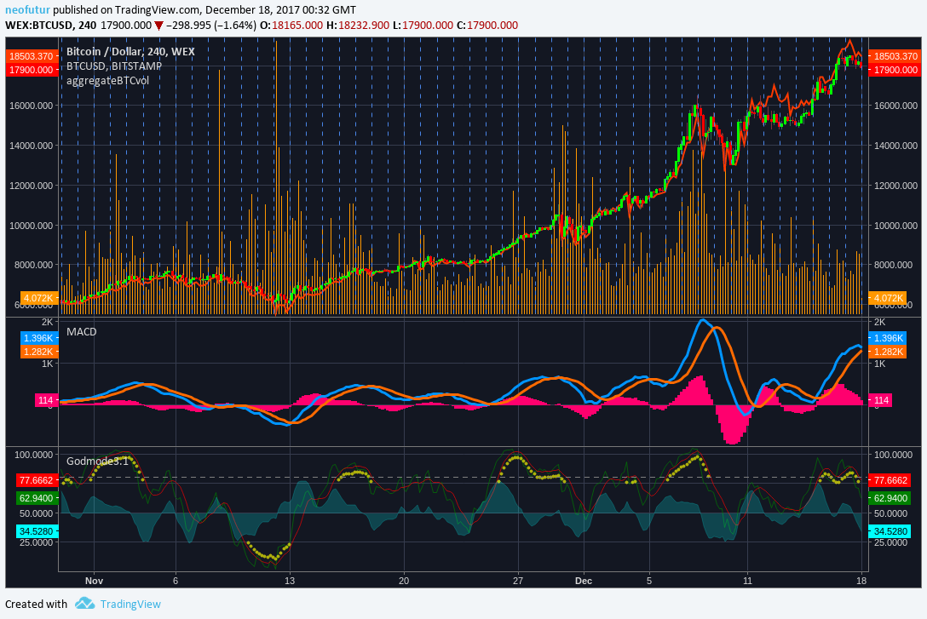This screenshot has height=619, width=927.
Task: Select the Bitcoin / Dollar, 240, WEX legend
Action: coord(130,51)
